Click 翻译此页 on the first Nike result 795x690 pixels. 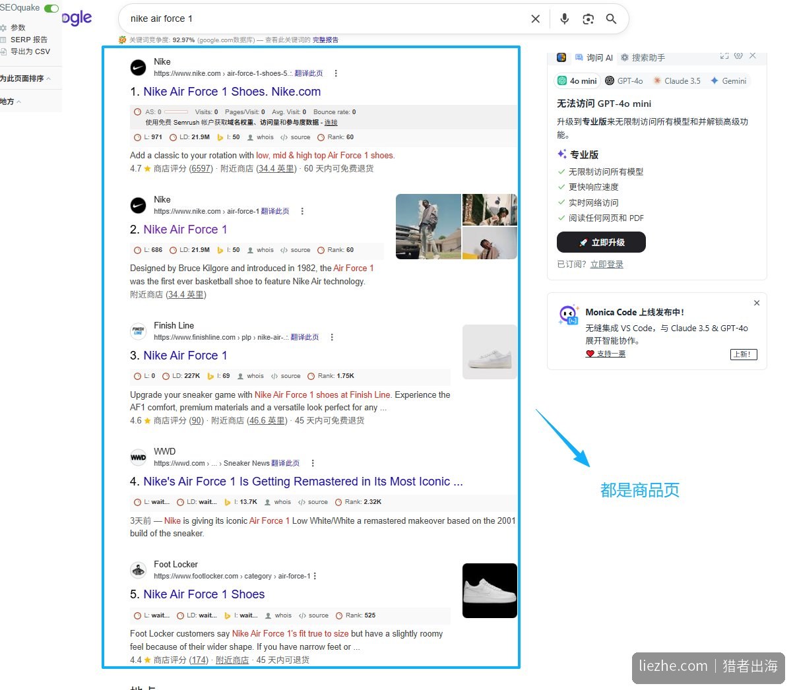[309, 73]
